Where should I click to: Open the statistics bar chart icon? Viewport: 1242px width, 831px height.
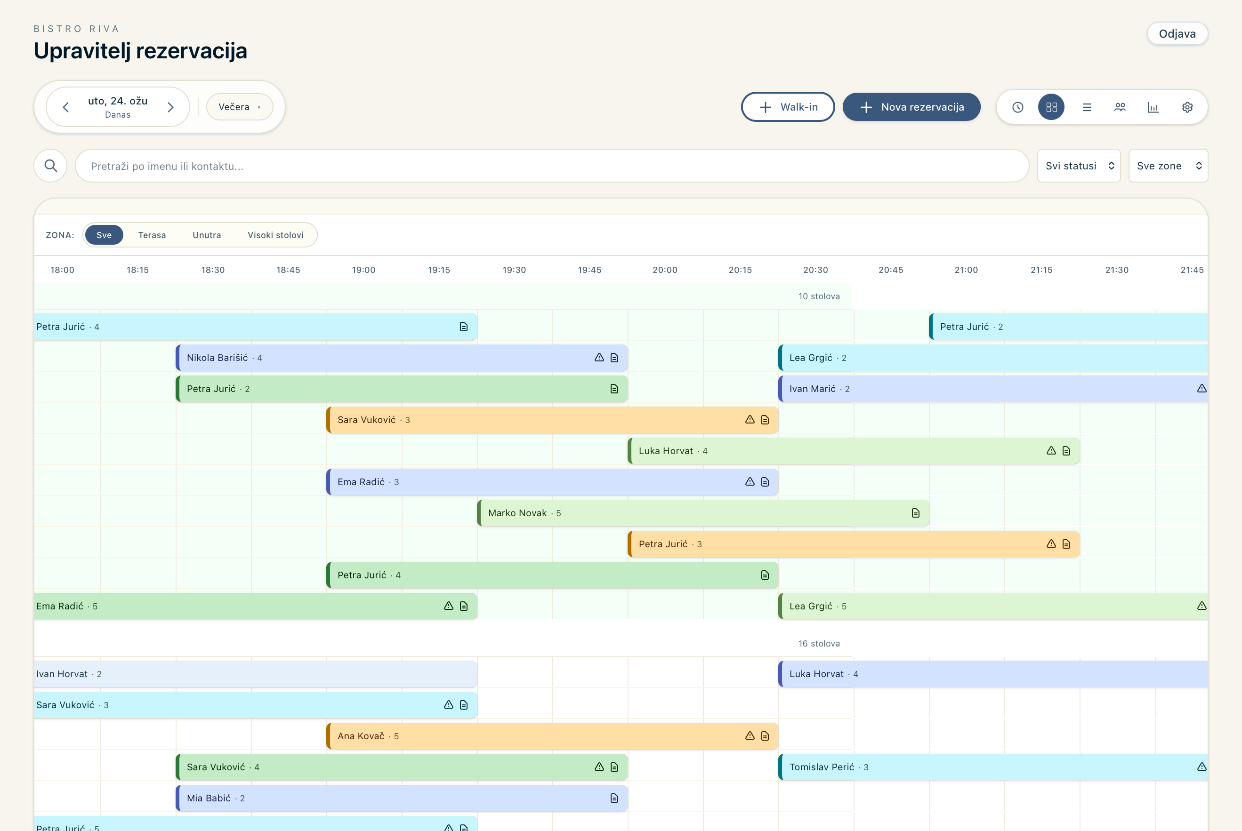click(x=1153, y=107)
